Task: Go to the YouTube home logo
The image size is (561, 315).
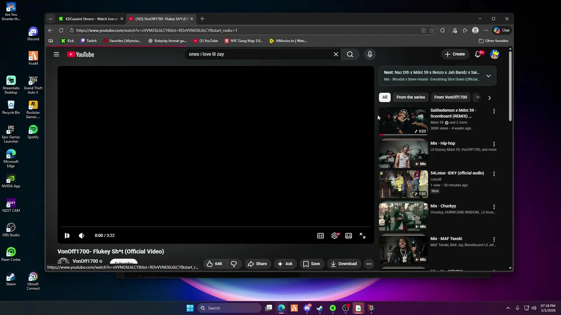Action: coord(81,54)
